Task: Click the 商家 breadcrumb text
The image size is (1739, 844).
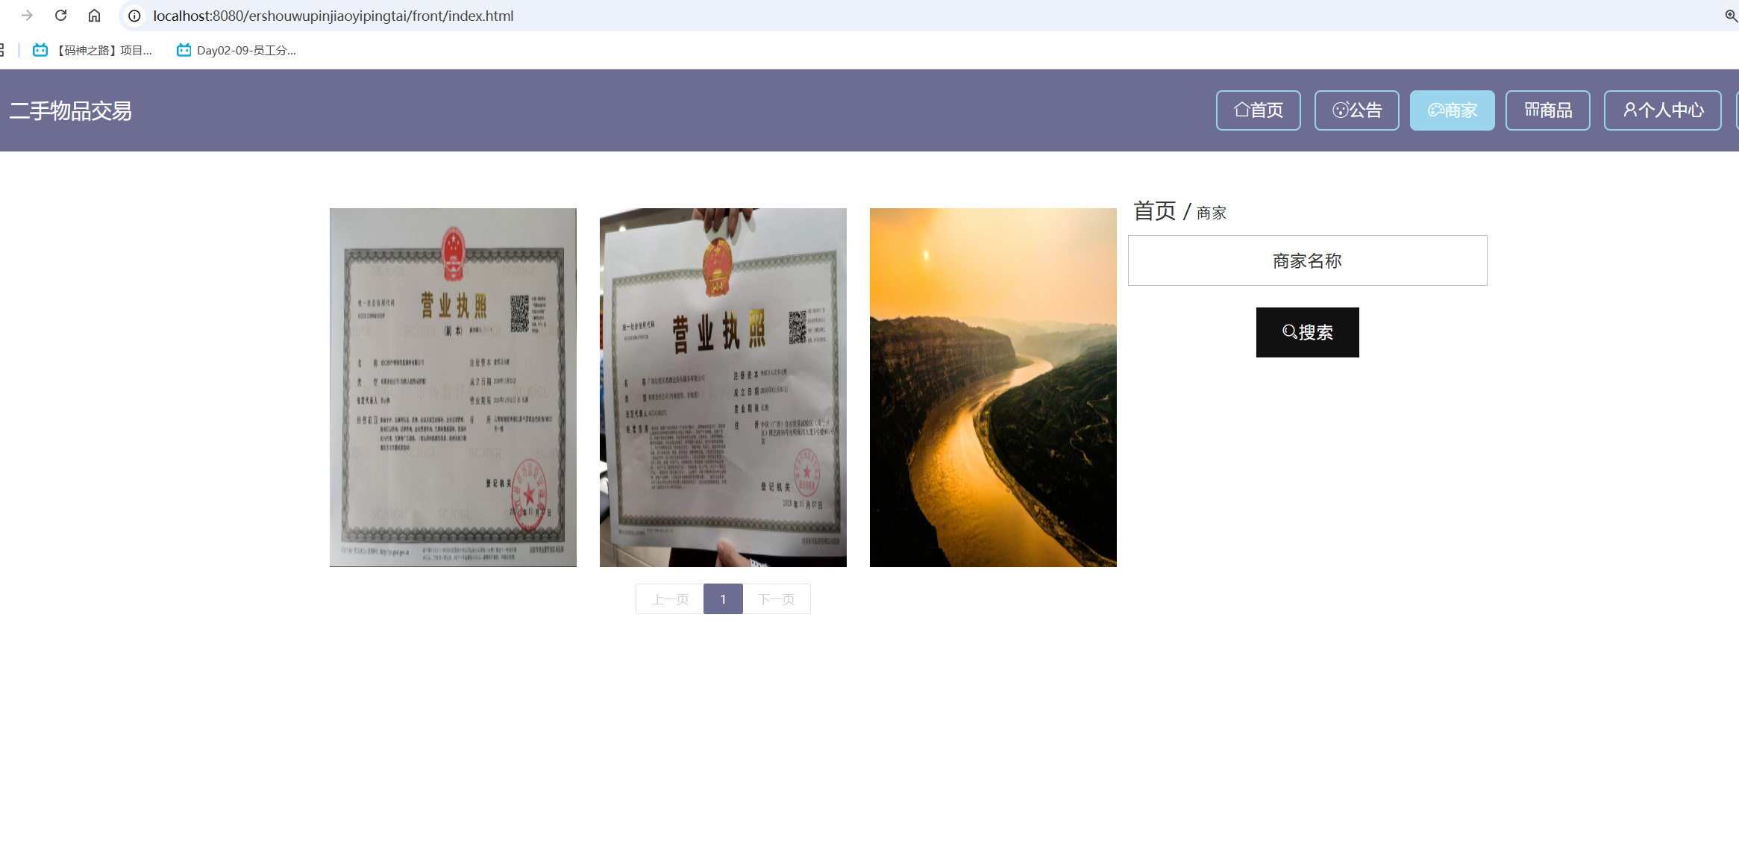Action: coord(1212,213)
